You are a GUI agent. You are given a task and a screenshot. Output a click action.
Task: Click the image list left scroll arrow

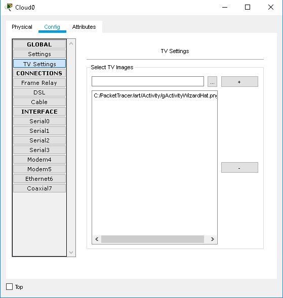click(x=97, y=239)
